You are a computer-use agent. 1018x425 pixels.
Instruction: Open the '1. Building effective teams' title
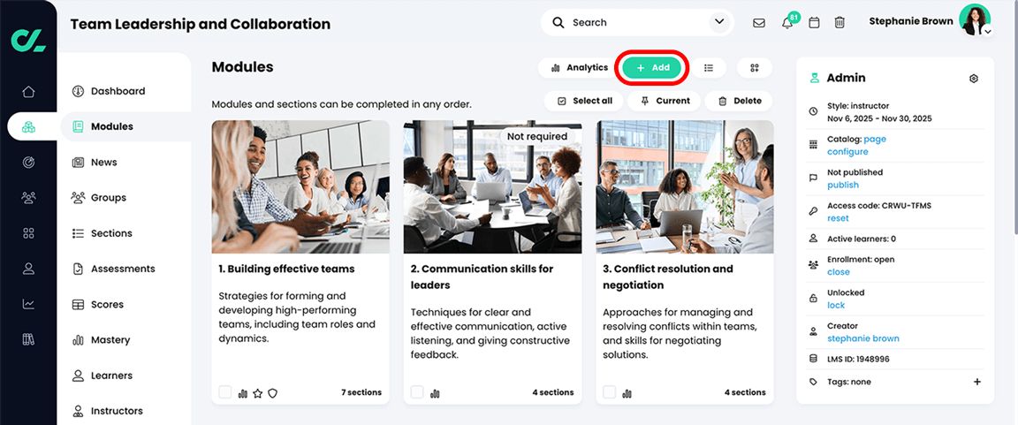coord(287,269)
